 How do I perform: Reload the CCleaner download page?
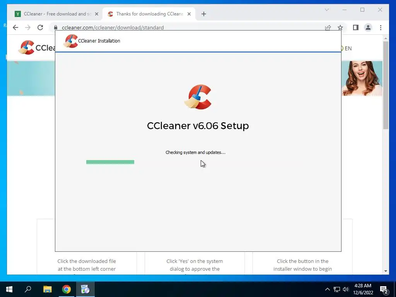click(40, 27)
